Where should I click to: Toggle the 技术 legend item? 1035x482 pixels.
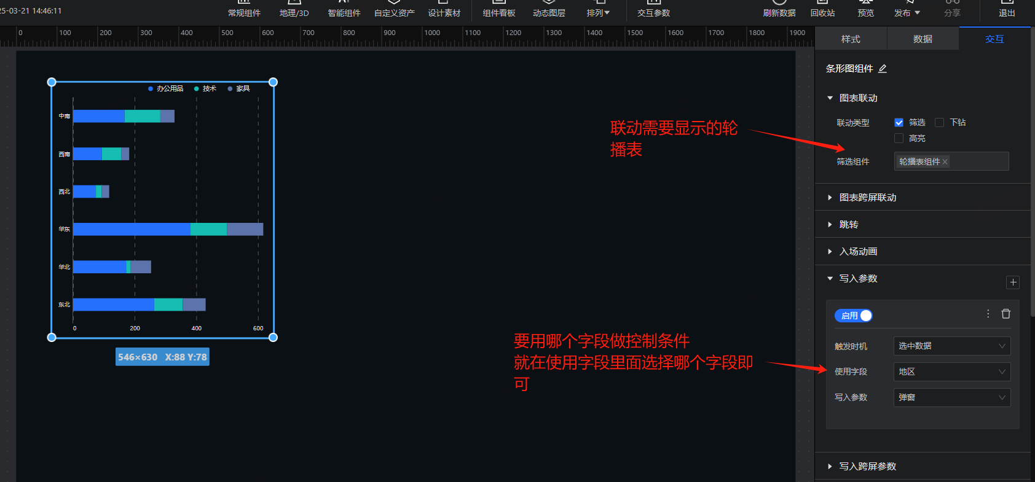tap(205, 88)
